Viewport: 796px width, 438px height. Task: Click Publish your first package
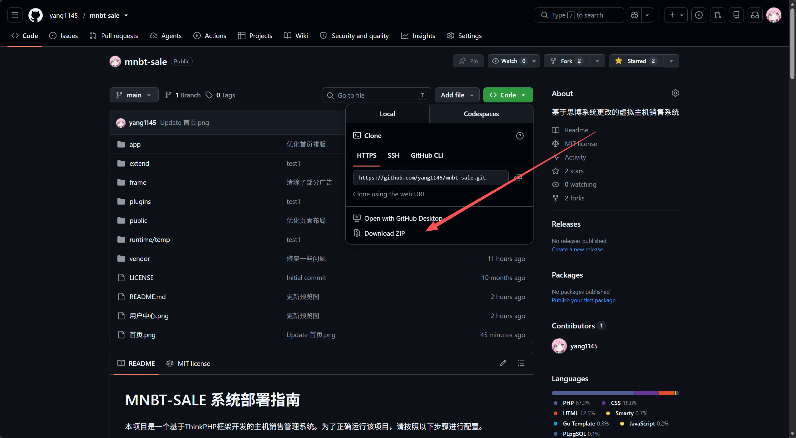pos(584,300)
